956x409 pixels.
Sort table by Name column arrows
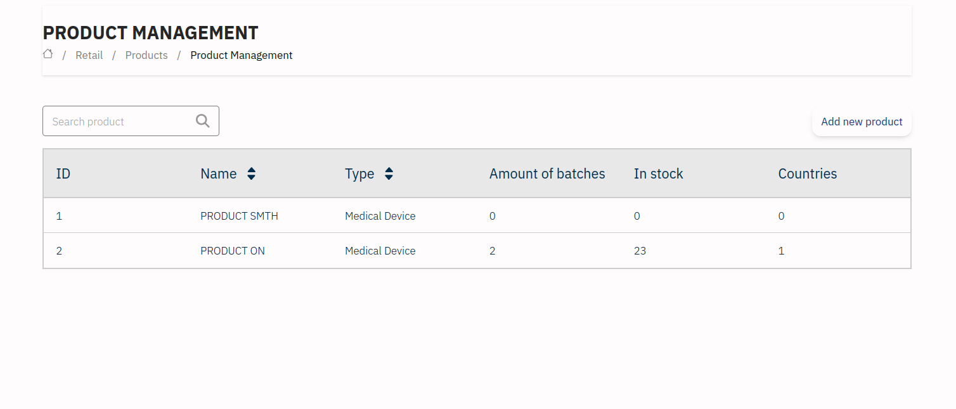251,174
